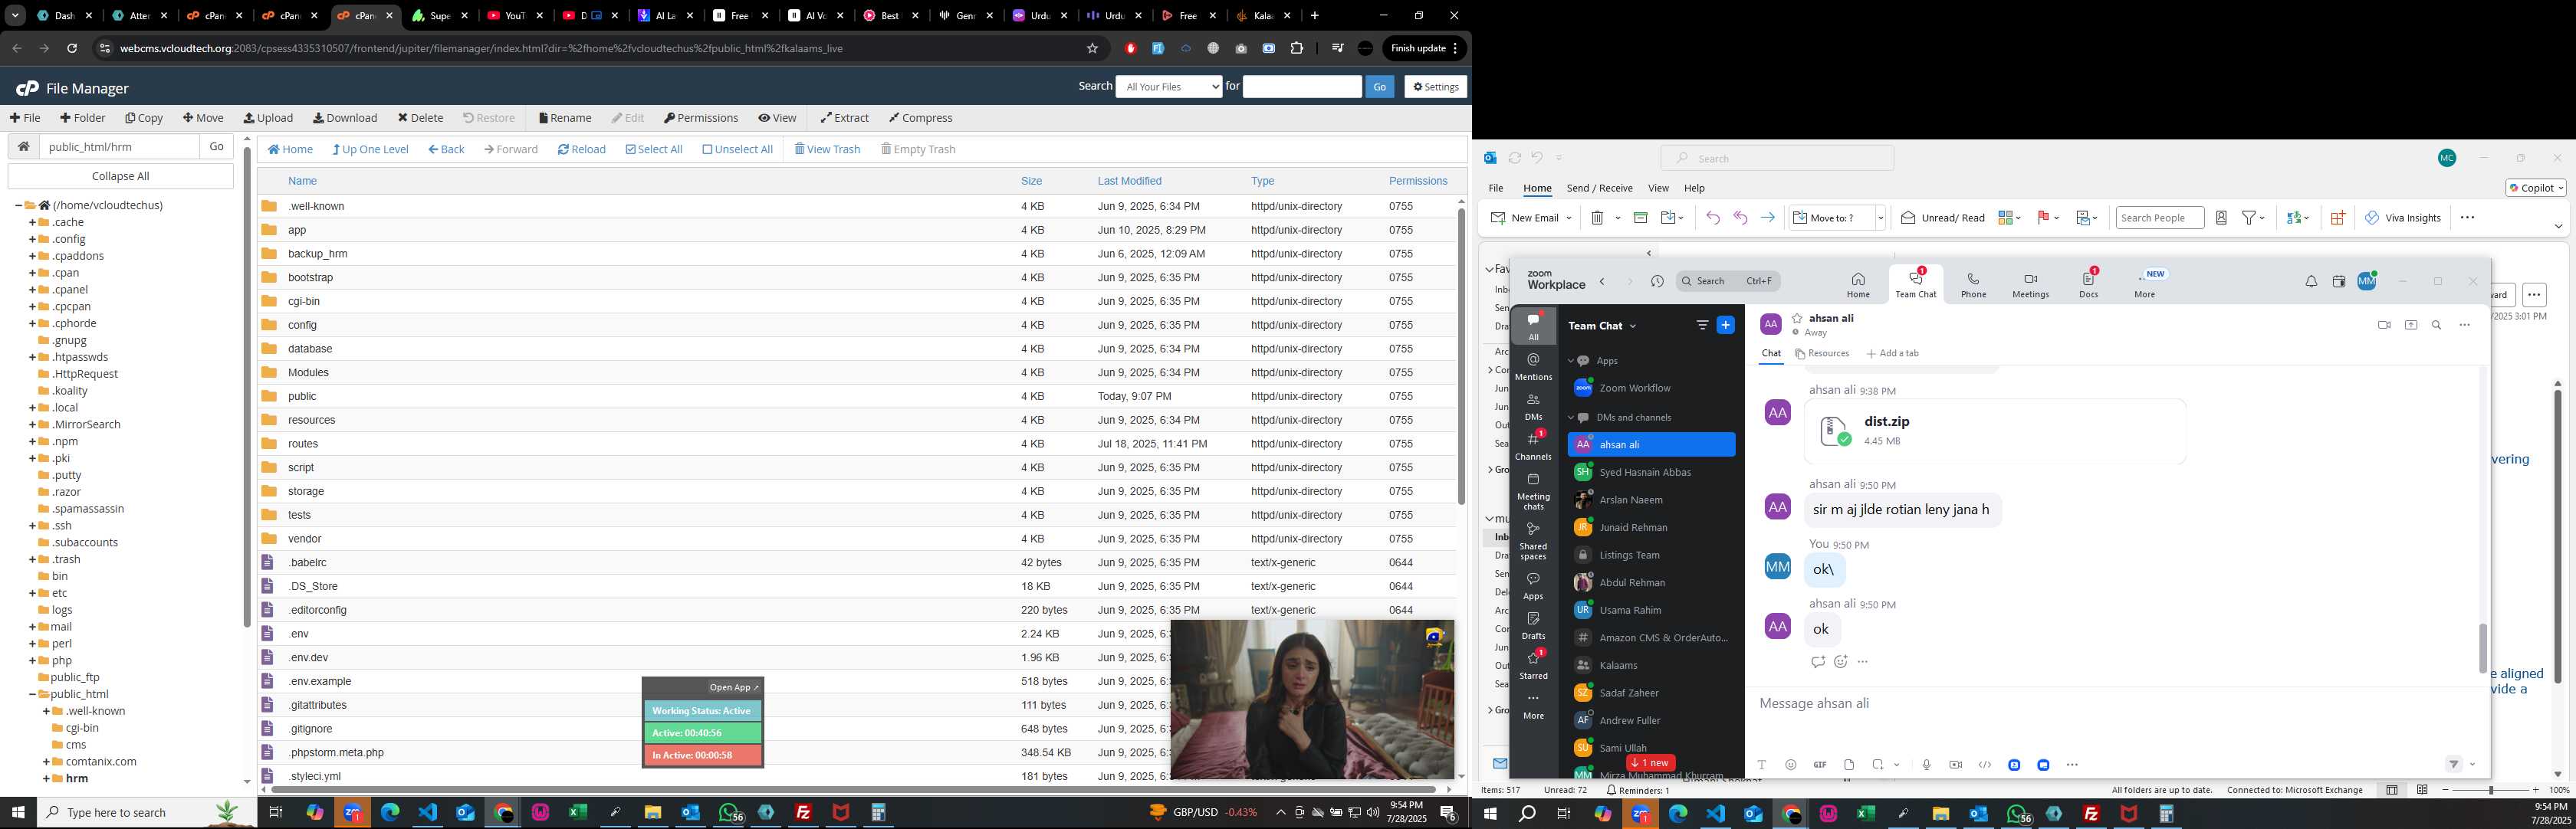Collapse the public_html folder in tree
The image size is (2576, 829).
(32, 694)
